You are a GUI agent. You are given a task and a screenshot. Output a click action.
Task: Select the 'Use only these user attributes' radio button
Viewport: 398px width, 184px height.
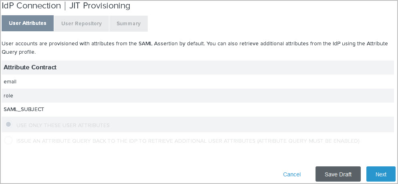pos(8,125)
